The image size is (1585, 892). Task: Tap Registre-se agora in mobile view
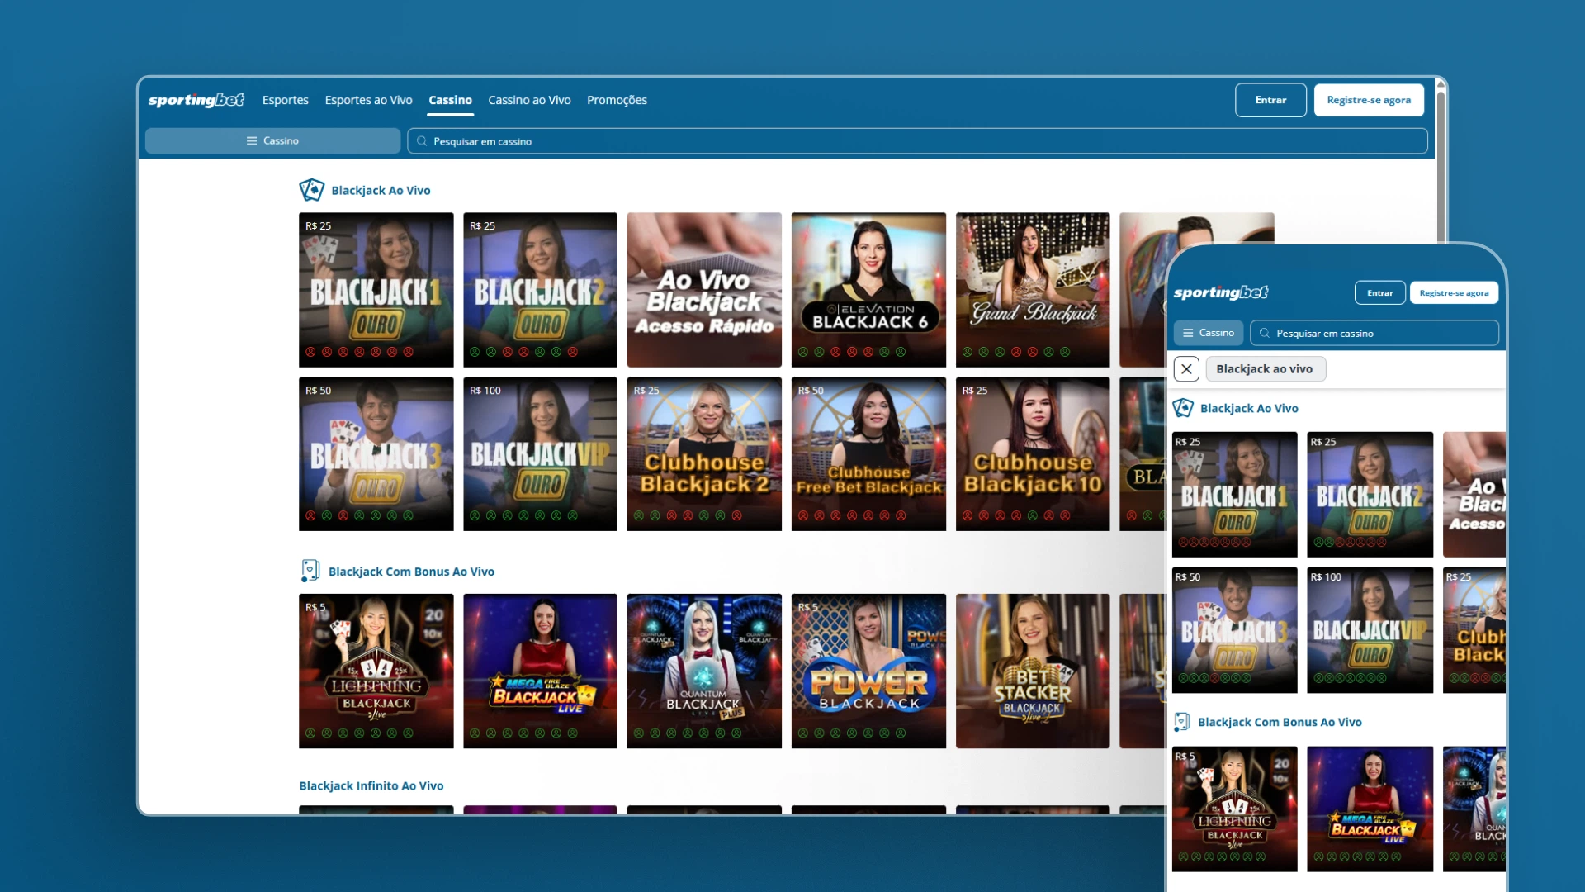tap(1454, 293)
